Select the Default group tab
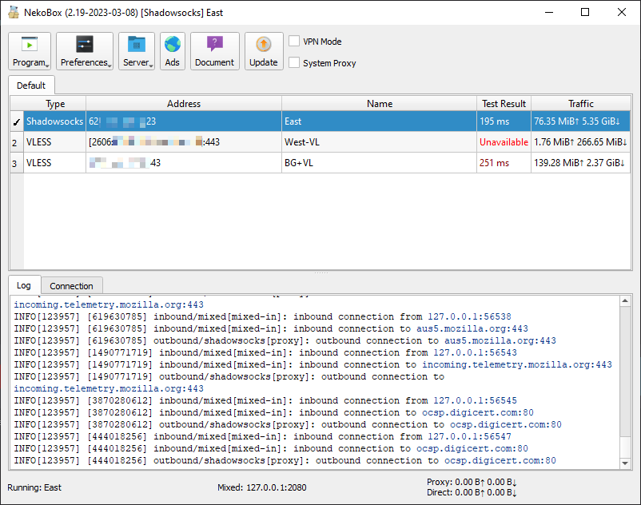The image size is (641, 505). tap(31, 85)
